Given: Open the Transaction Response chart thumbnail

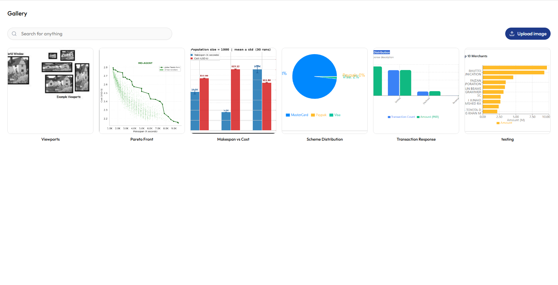Looking at the screenshot, I should (x=416, y=91).
